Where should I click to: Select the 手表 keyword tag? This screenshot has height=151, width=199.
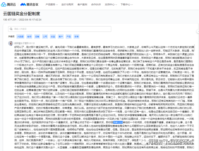pos(76,37)
